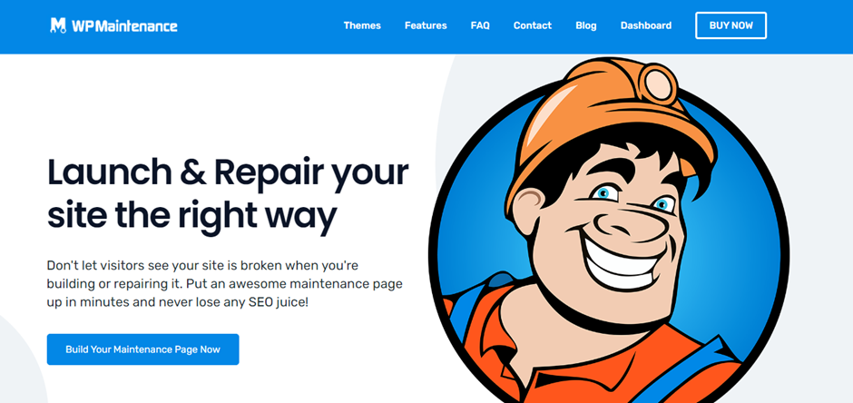853x403 pixels.
Task: Click the SEO juice description paragraph
Action: [227, 283]
